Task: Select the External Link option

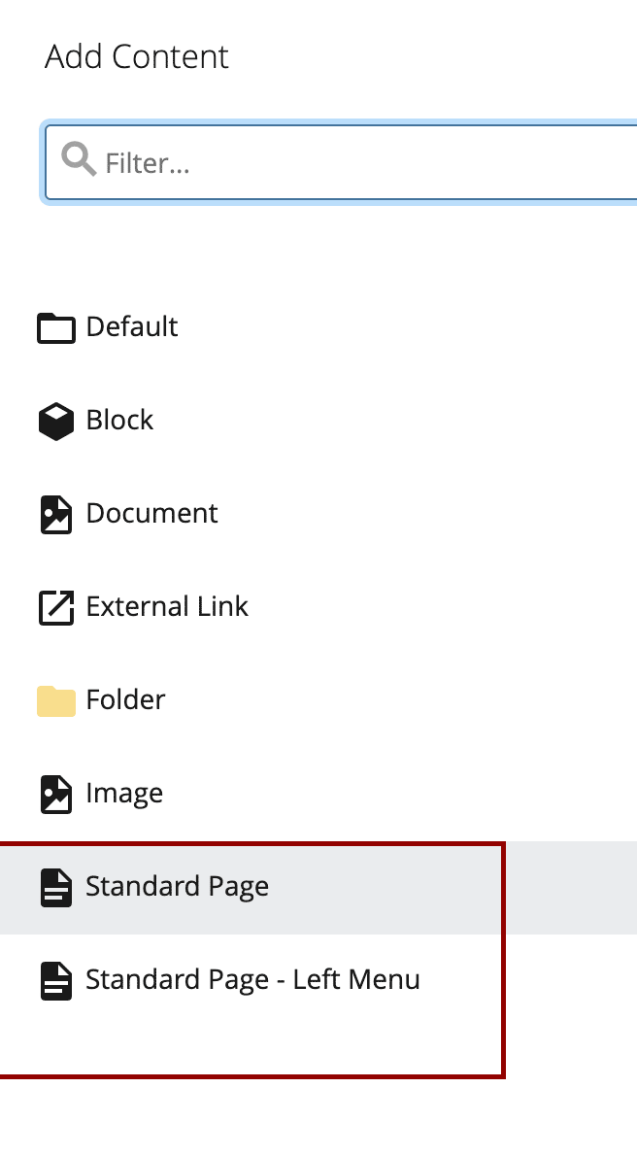Action: tap(167, 607)
